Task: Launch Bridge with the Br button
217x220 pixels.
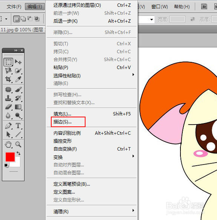Action: pyautogui.click(x=204, y=6)
